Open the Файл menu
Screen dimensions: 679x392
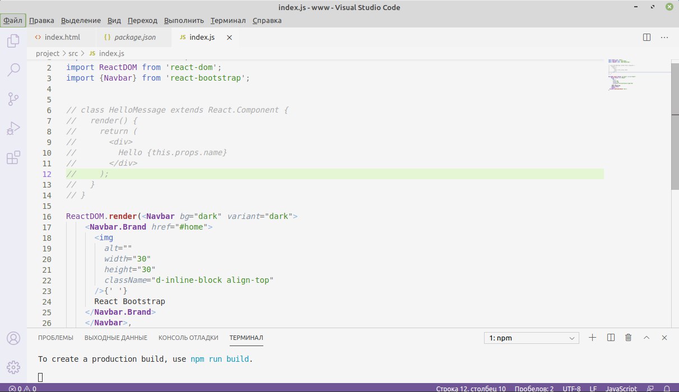pyautogui.click(x=13, y=21)
